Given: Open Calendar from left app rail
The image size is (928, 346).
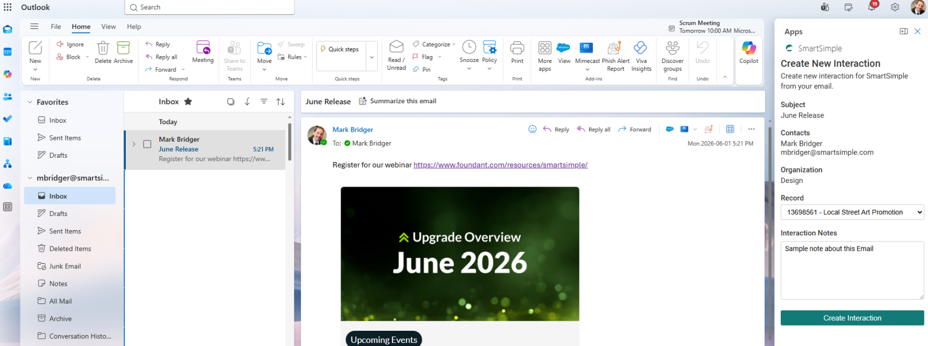Looking at the screenshot, I should (7, 52).
